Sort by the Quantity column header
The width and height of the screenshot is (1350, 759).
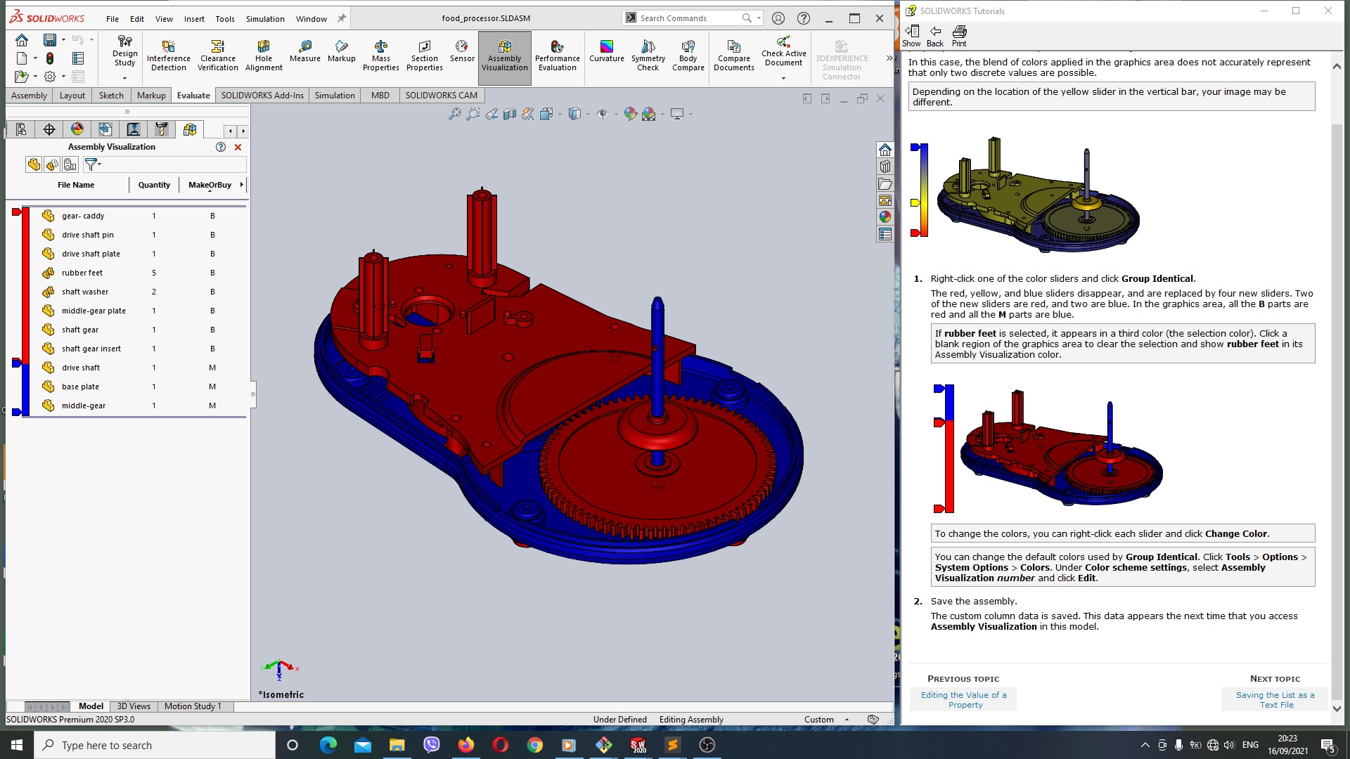tap(154, 185)
